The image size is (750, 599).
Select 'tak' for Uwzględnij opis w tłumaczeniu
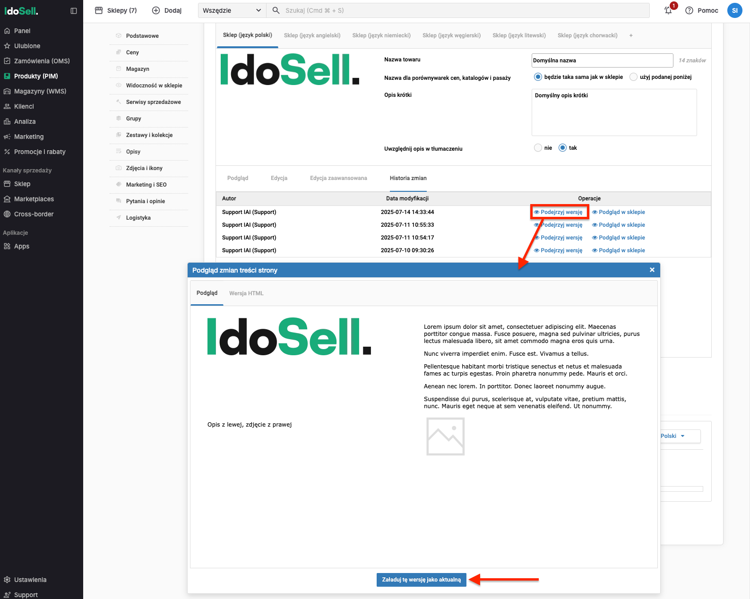[x=562, y=148]
